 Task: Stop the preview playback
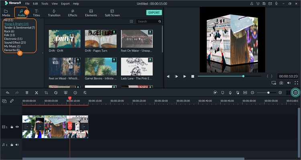193,76
